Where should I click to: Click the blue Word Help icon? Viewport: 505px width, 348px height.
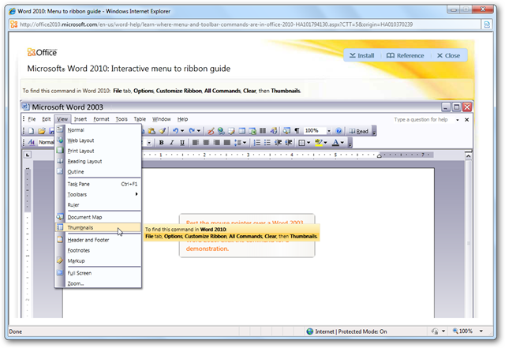point(339,131)
